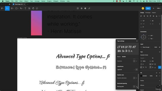Click the black fill color swatch
The image size is (162, 91).
pyautogui.click(x=141, y=76)
